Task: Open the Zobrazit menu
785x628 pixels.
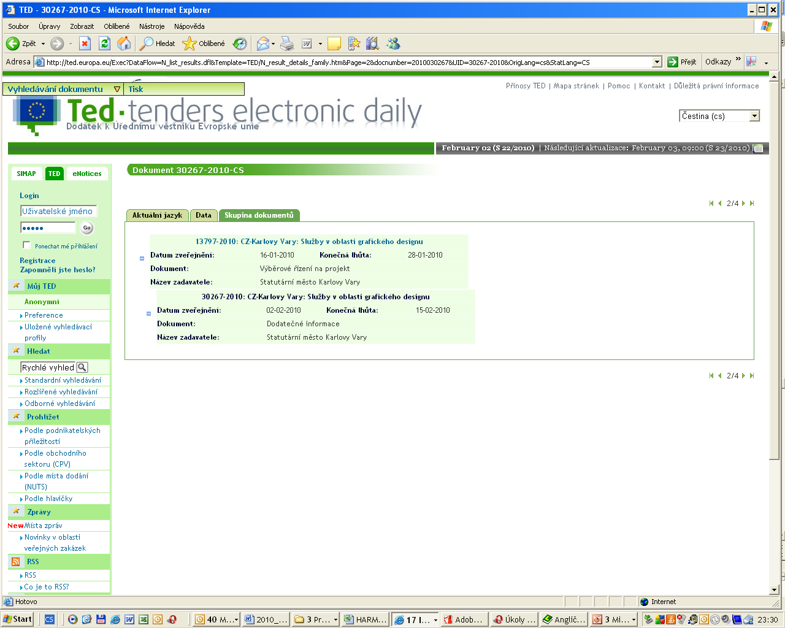Action: [x=82, y=26]
